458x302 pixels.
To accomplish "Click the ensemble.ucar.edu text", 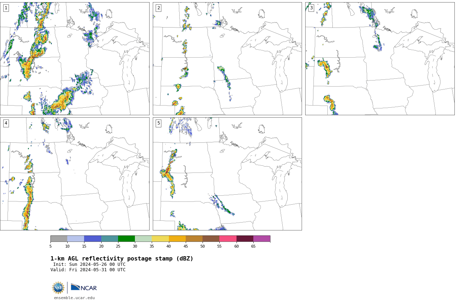I will coord(74,298).
